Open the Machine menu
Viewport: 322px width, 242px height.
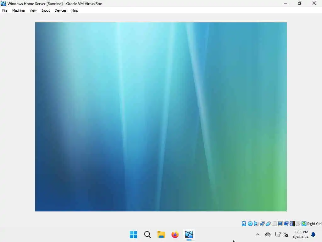[18, 10]
